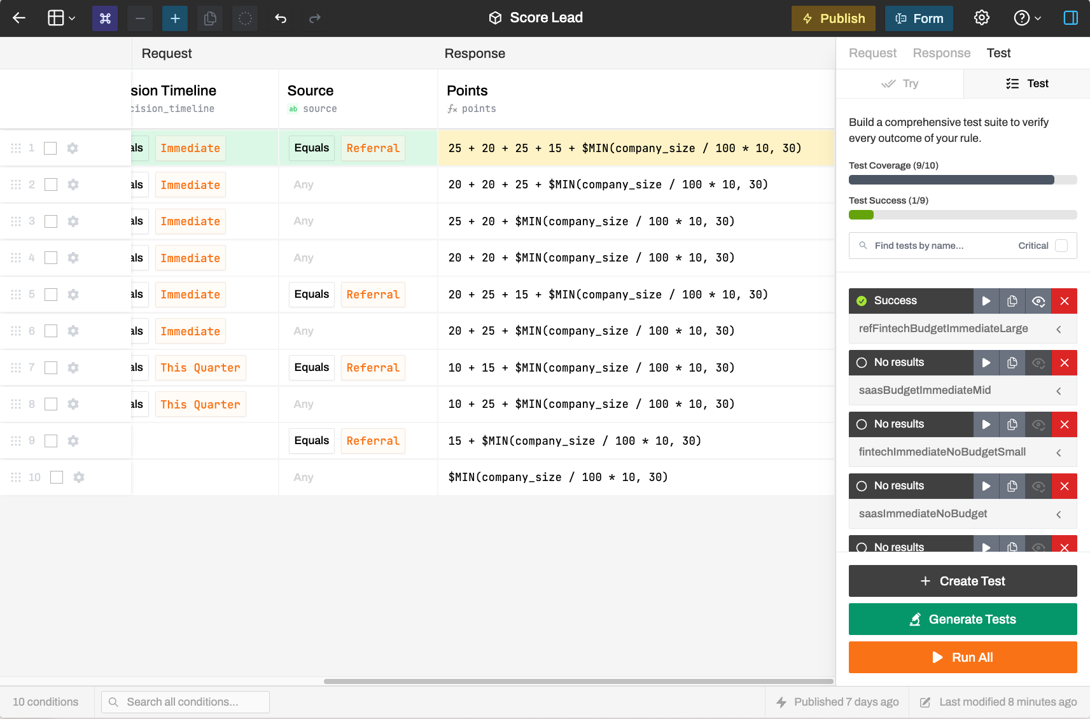1090x719 pixels.
Task: Add a new condition row with the plus icon
Action: (174, 18)
